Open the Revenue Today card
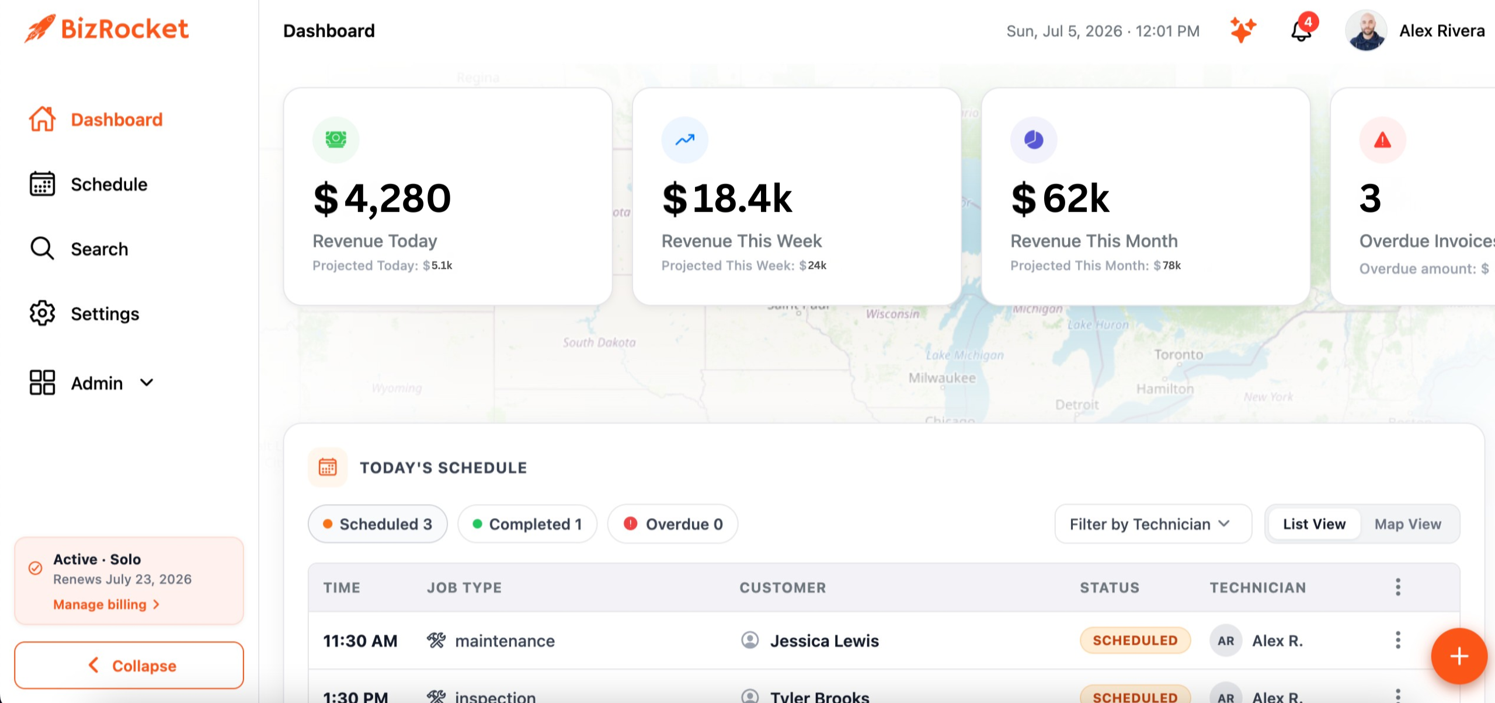 pos(448,196)
